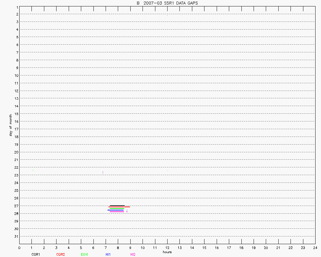
Task: Click the blue HI1 legend label
Action: [108, 254]
